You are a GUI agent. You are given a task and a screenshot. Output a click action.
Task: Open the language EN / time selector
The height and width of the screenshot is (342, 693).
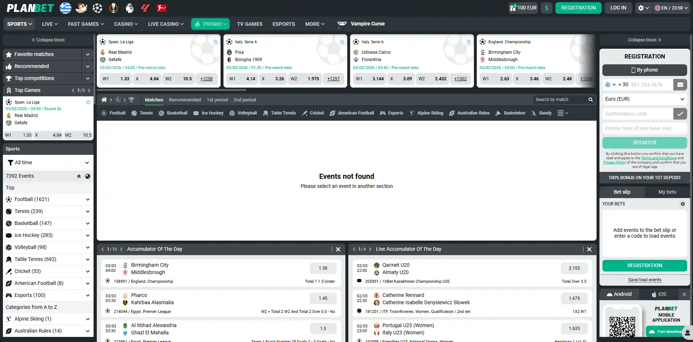click(x=672, y=8)
